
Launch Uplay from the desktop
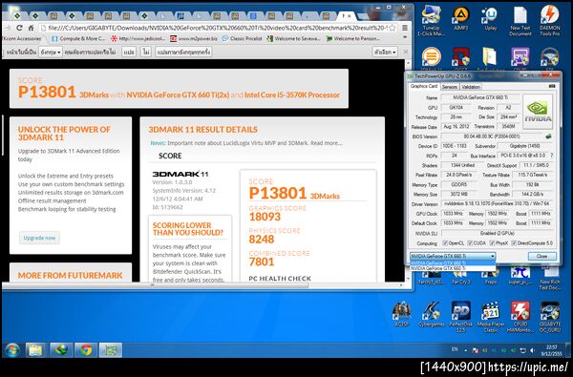[490, 18]
